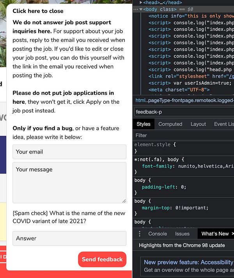Click into the Your message textarea

69,182
